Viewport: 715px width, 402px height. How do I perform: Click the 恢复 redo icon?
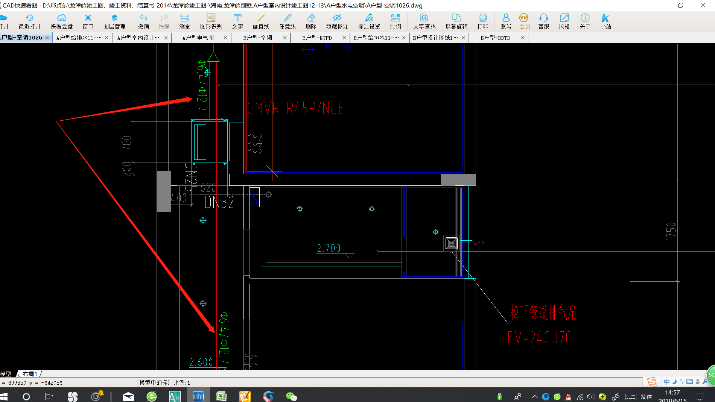coord(164,21)
